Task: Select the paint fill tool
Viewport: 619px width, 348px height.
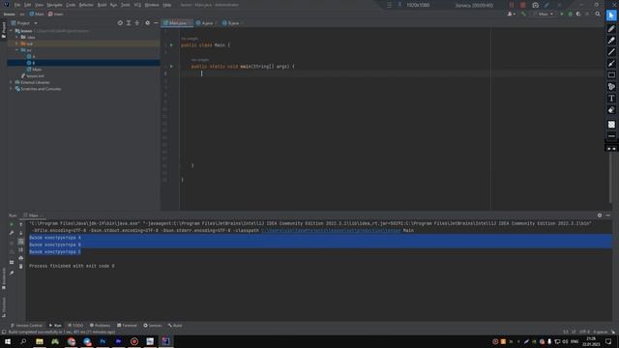Action: (611, 87)
